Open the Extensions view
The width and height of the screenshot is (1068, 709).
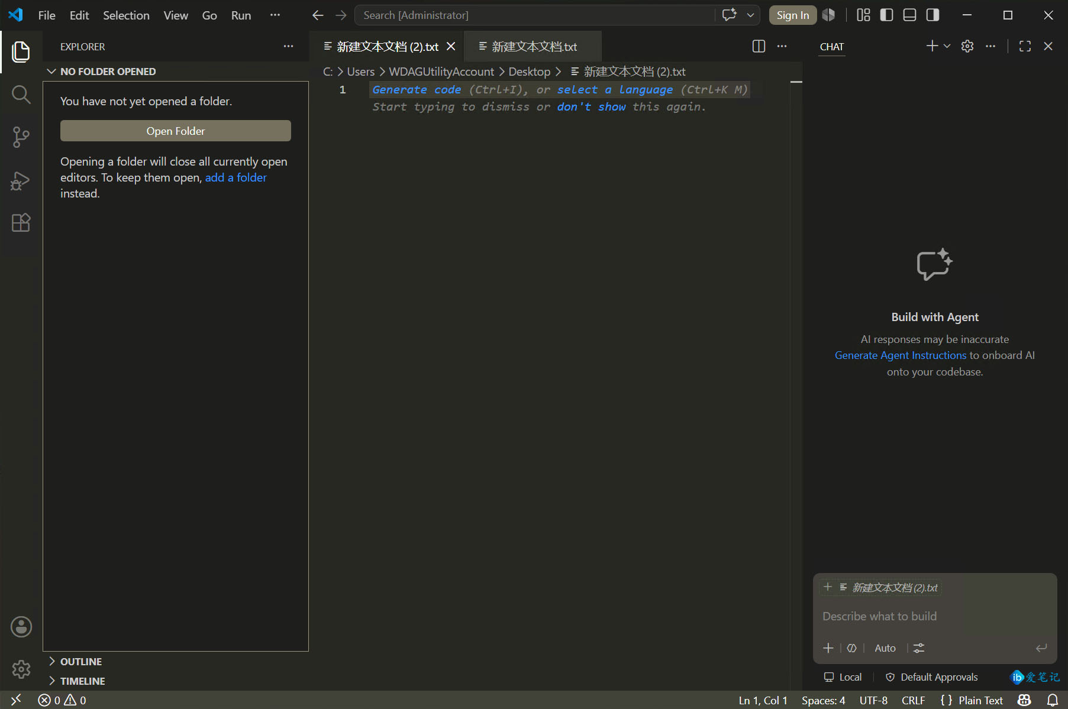[21, 223]
